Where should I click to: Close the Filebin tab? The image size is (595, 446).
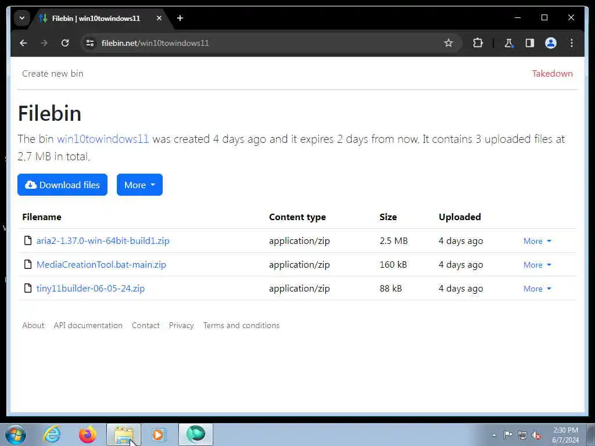159,18
